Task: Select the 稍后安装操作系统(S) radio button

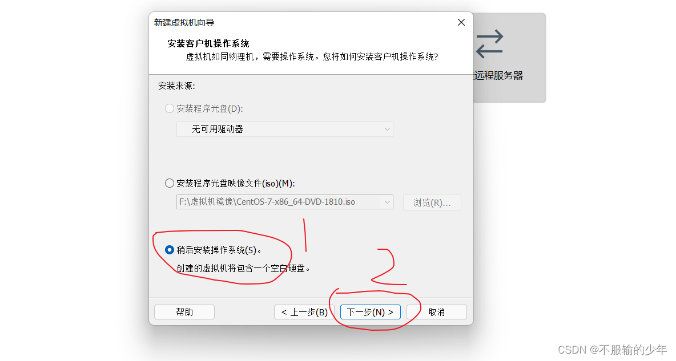Action: point(170,250)
